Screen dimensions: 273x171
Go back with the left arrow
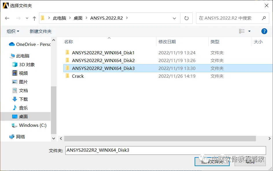click(x=7, y=18)
